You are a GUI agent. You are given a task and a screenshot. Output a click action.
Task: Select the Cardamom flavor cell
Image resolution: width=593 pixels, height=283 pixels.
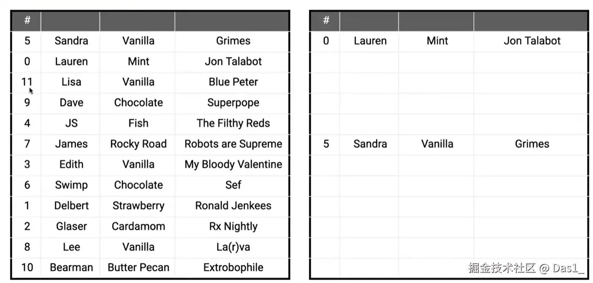pyautogui.click(x=138, y=226)
